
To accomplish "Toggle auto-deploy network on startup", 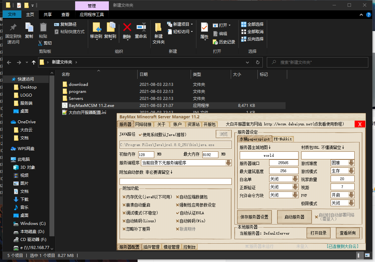I will 317,217.
